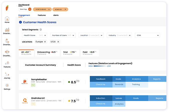Go back using the blue arrow icon
This screenshot has width=169, height=112.
point(20,22)
